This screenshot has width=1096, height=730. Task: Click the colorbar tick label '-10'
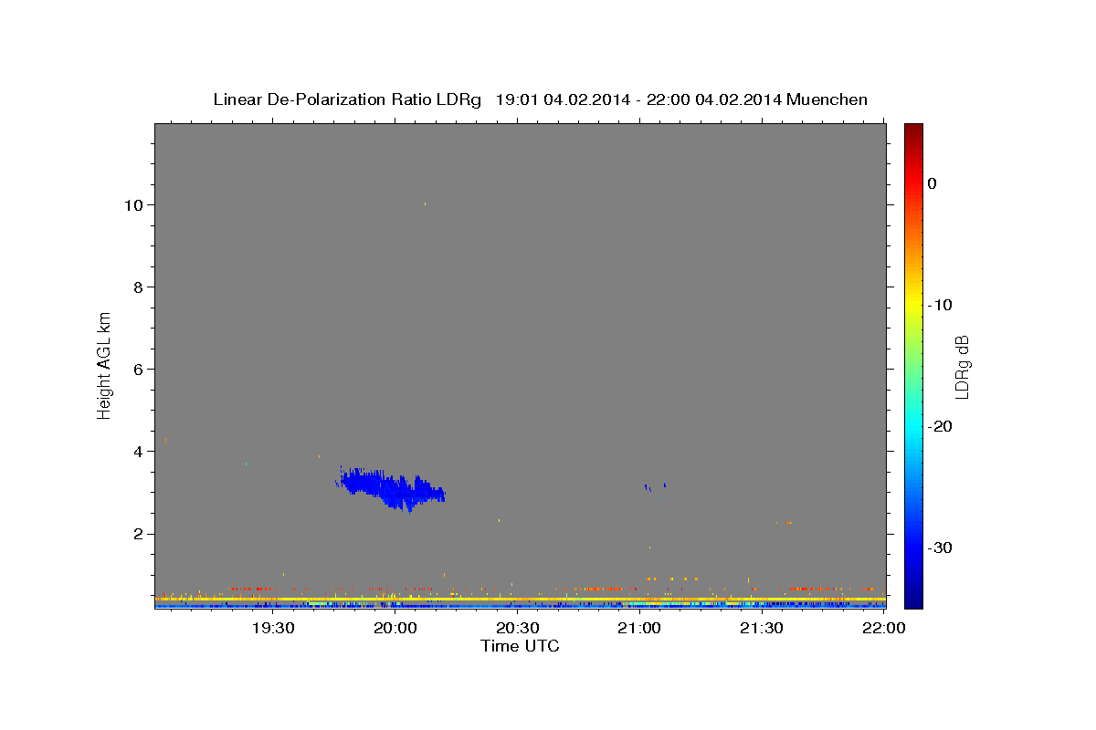coord(940,305)
